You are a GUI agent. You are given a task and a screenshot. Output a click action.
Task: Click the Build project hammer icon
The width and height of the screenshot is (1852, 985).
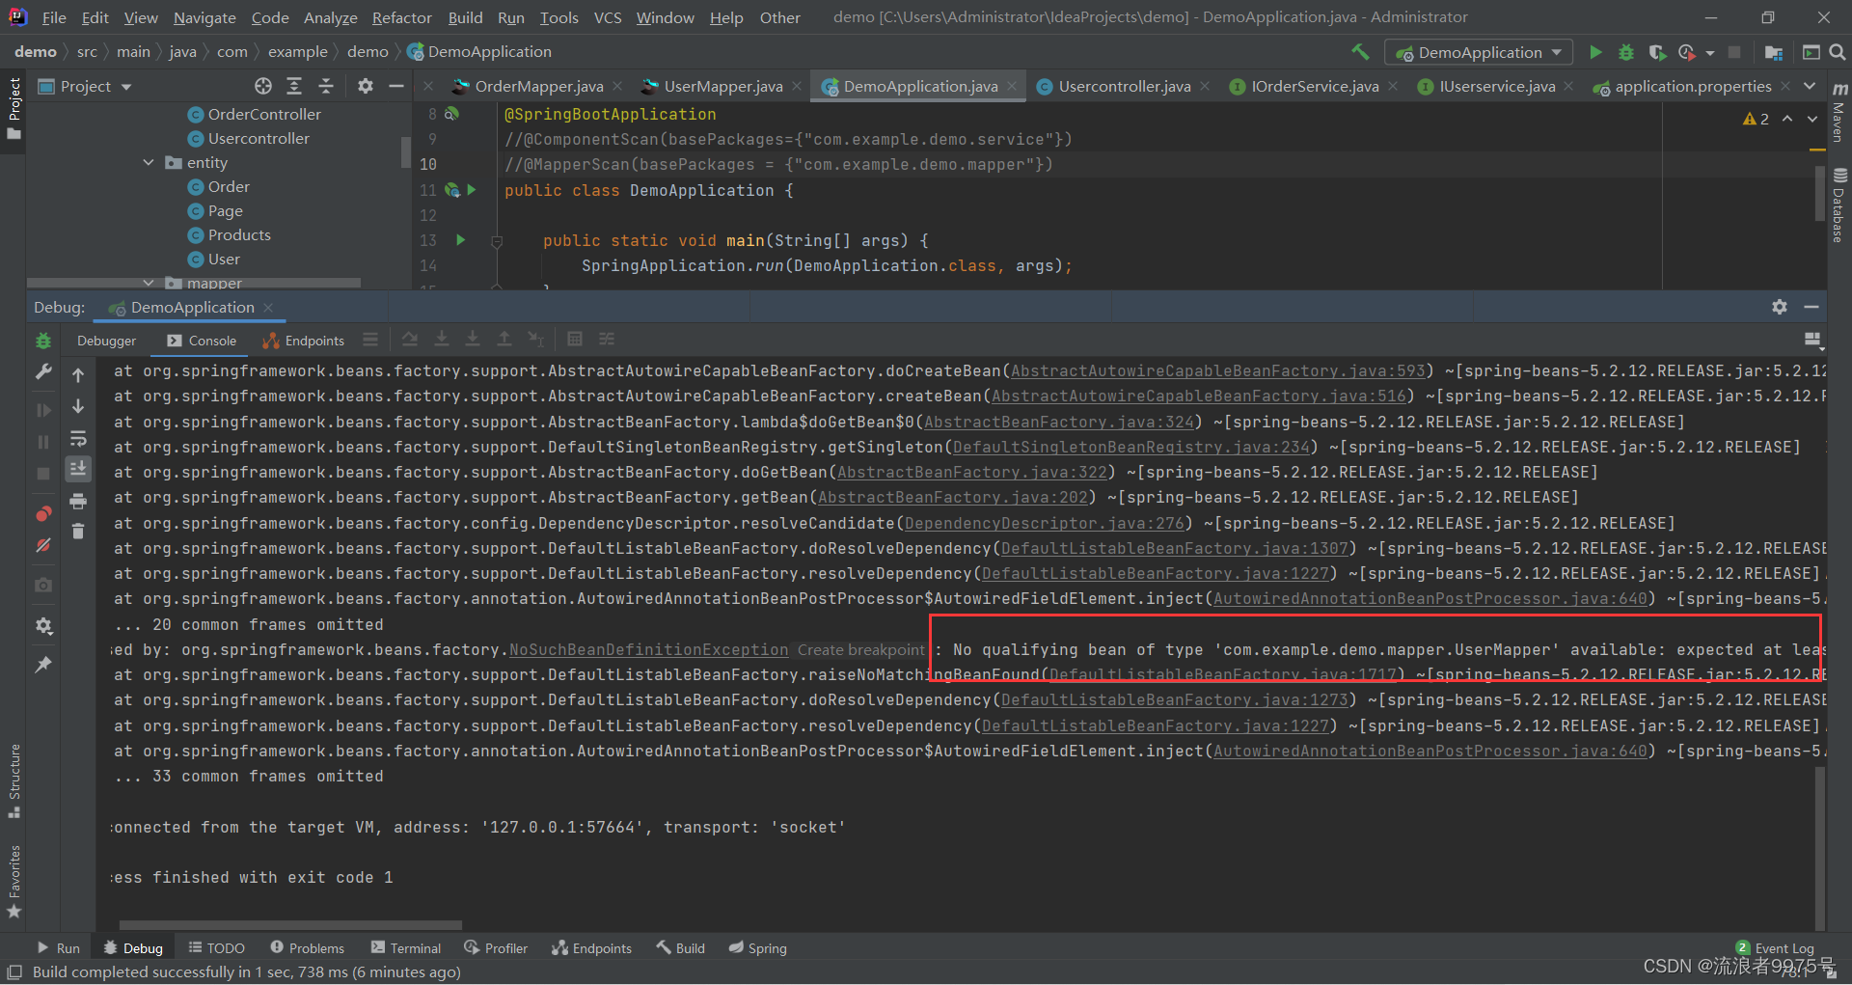click(x=1360, y=52)
